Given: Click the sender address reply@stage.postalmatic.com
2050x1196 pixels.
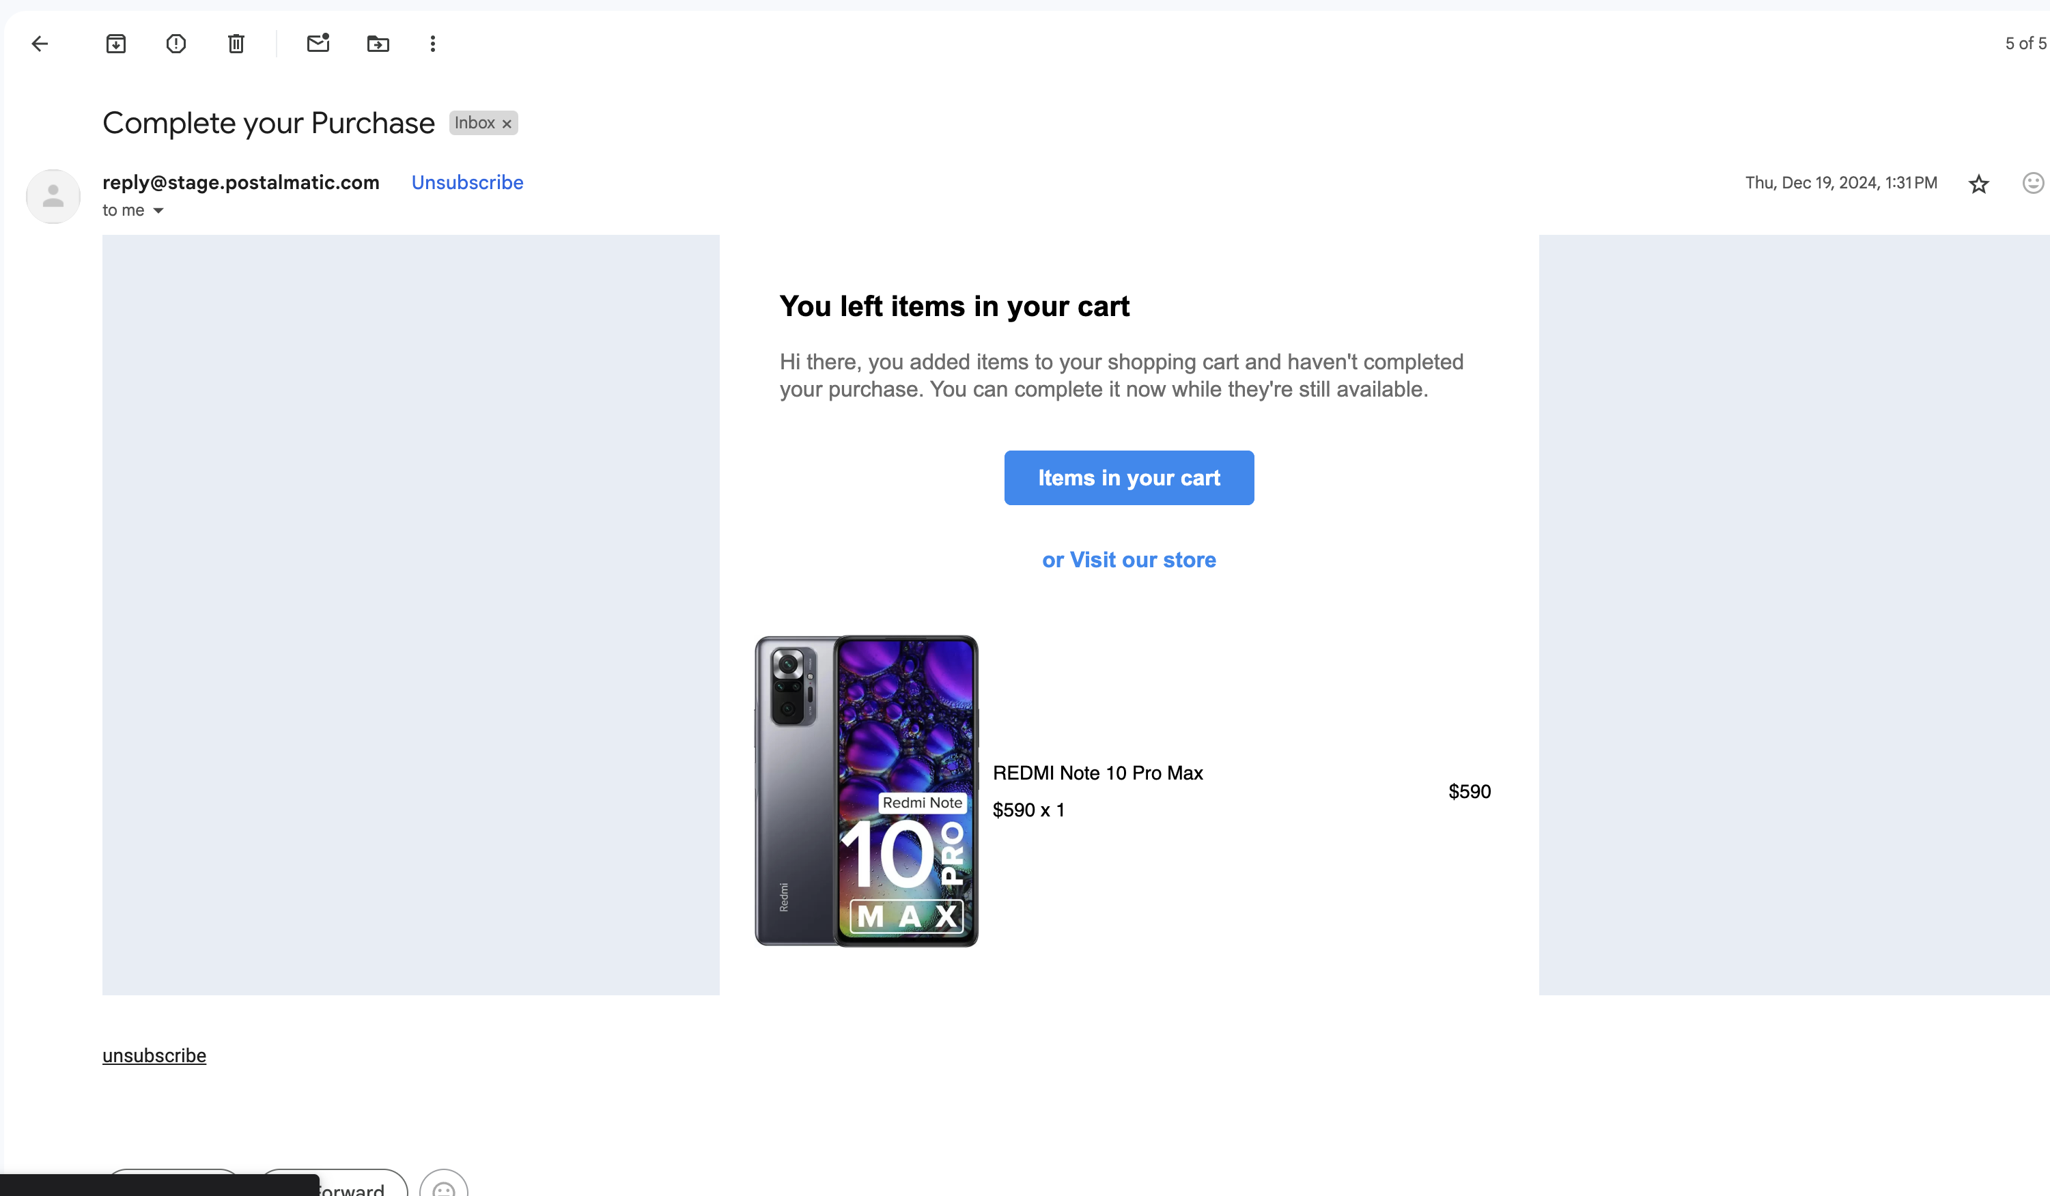Looking at the screenshot, I should click(x=241, y=182).
